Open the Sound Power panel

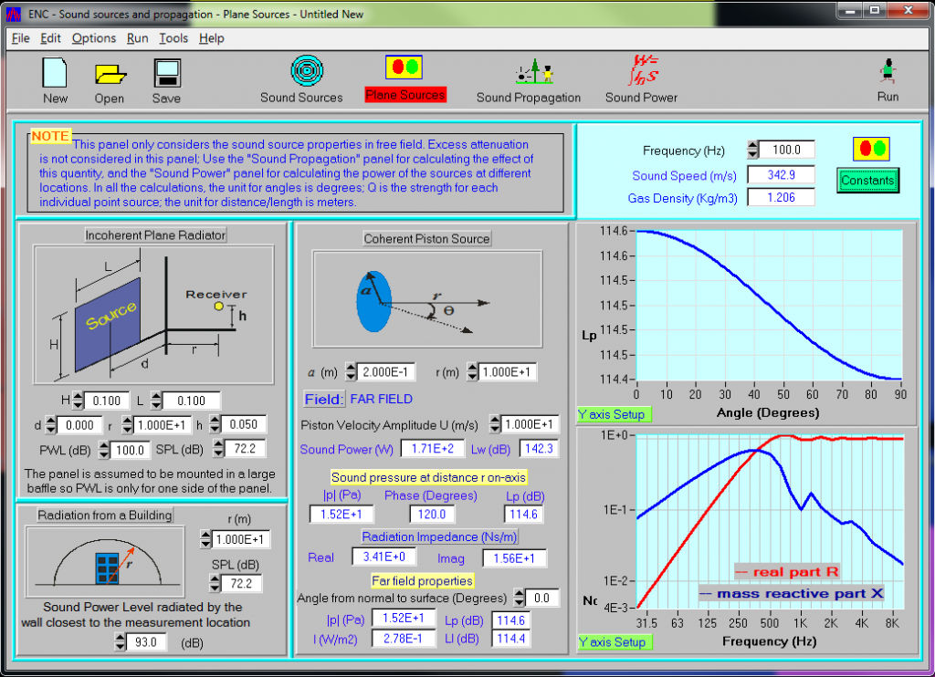[x=641, y=69]
